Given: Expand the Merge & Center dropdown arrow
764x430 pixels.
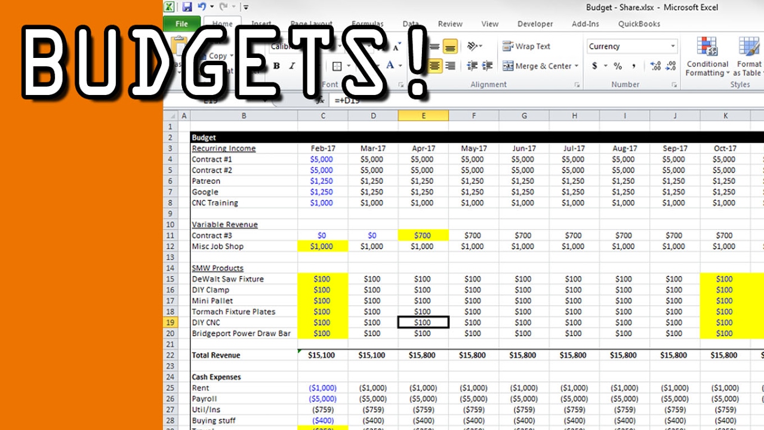Looking at the screenshot, I should 577,66.
